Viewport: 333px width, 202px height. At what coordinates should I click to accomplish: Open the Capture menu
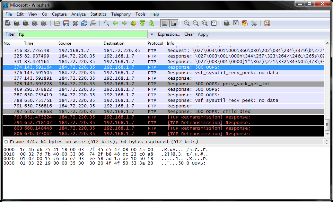click(59, 14)
